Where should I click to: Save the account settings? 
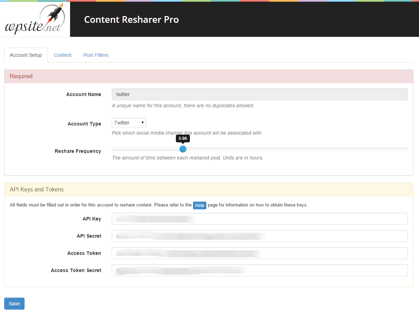14,304
